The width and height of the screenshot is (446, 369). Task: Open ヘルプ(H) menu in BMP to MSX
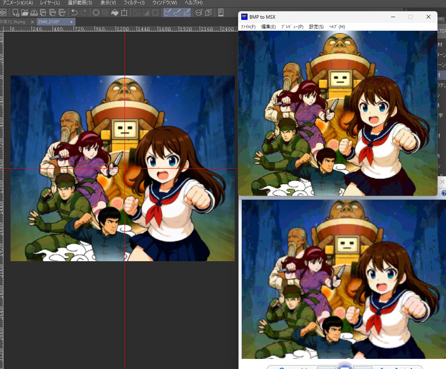click(x=337, y=27)
